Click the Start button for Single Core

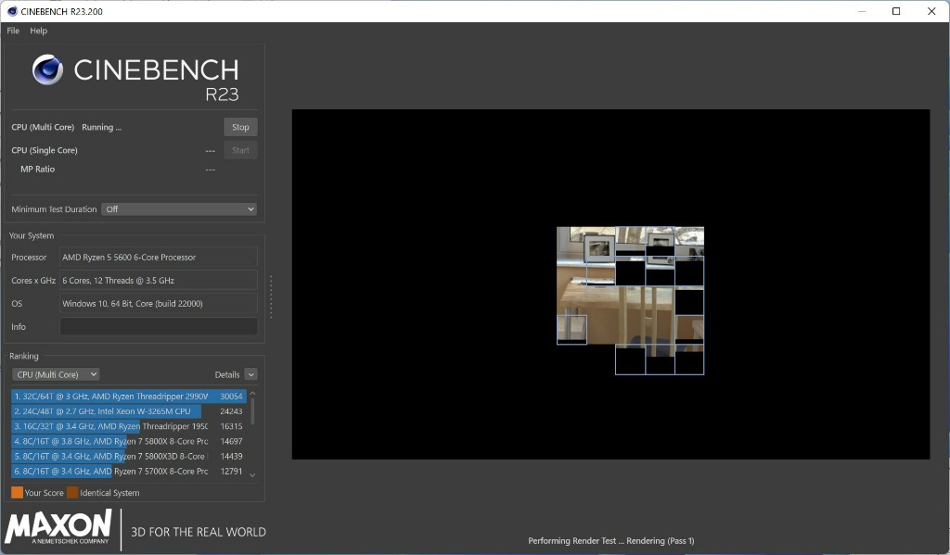(x=240, y=150)
